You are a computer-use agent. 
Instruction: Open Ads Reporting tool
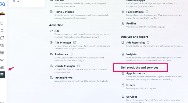[x=135, y=42]
